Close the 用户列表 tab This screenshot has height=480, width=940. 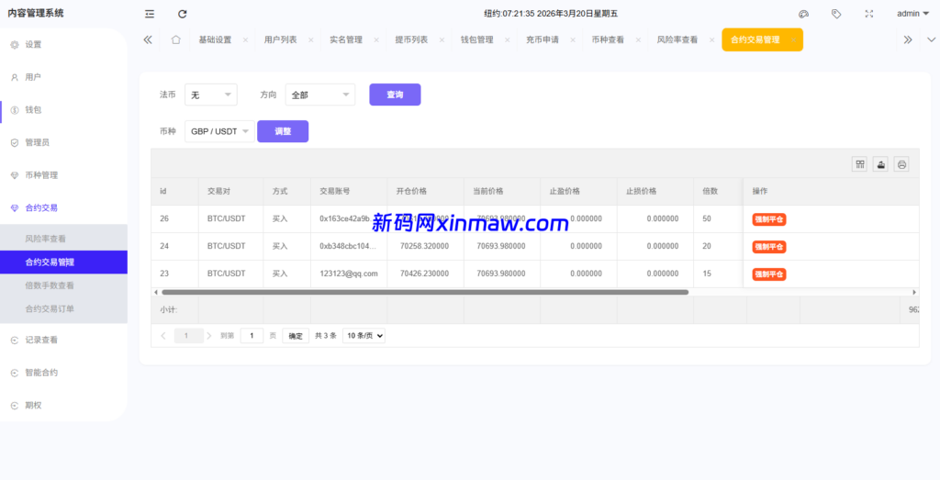(310, 40)
